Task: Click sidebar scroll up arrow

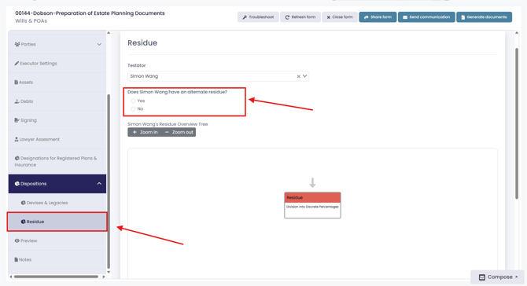Action: click(109, 33)
